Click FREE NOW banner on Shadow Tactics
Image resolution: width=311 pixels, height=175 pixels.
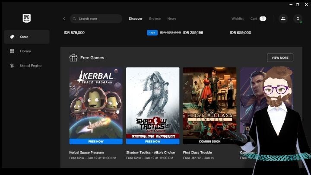[153, 141]
